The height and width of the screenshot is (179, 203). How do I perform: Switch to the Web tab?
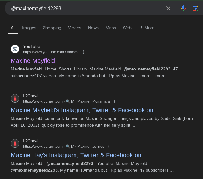click(127, 28)
